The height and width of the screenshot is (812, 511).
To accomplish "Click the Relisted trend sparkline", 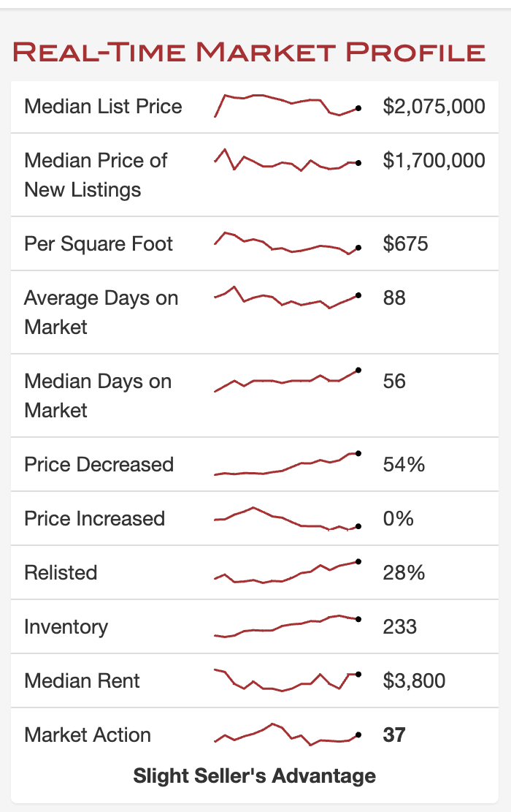I will point(287,572).
